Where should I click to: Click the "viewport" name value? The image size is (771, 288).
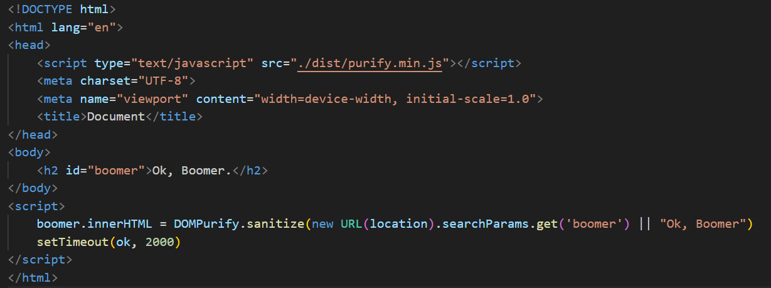[152, 99]
